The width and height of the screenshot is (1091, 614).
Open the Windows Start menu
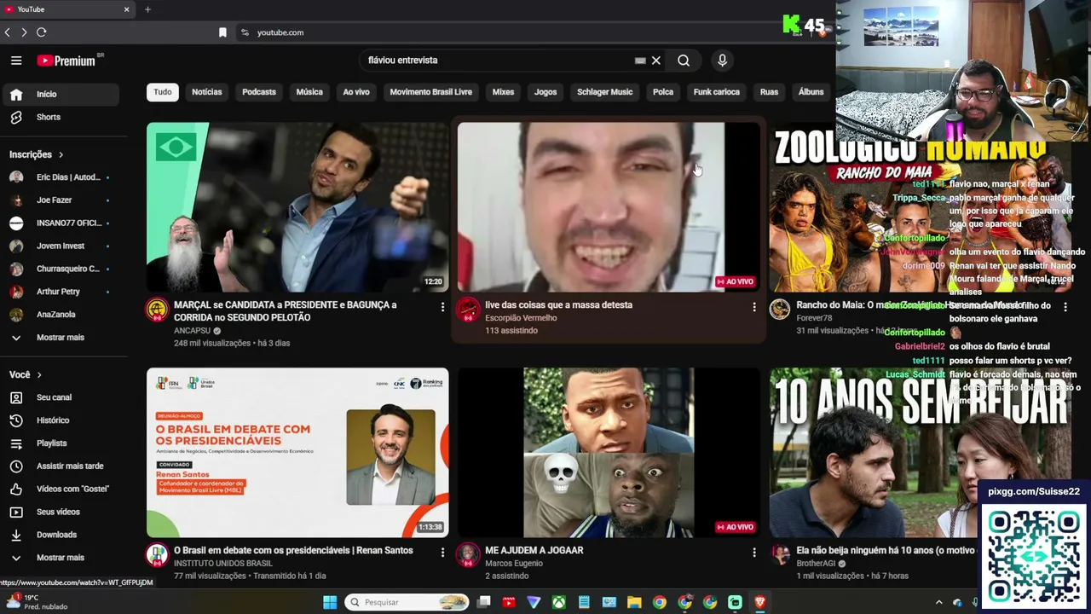coord(330,602)
